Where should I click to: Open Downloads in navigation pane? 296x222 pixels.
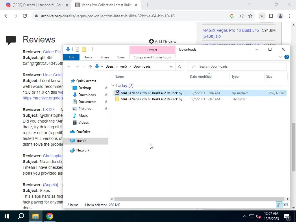tap(87, 95)
